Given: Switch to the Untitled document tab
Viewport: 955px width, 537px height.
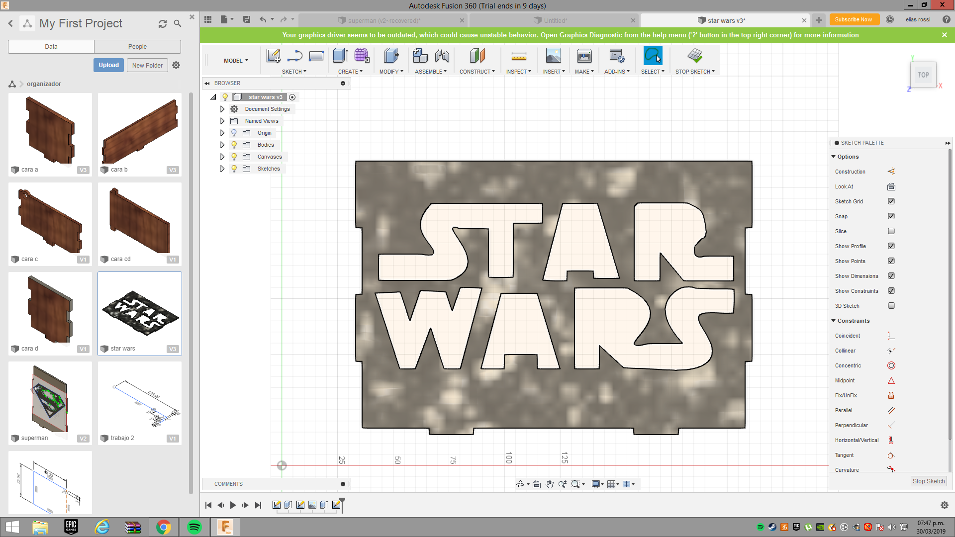Looking at the screenshot, I should (x=555, y=20).
